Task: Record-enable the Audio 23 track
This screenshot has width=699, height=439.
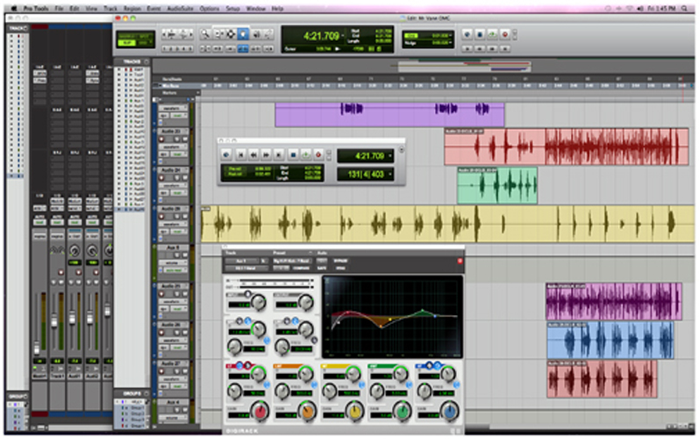Action: [x=163, y=139]
